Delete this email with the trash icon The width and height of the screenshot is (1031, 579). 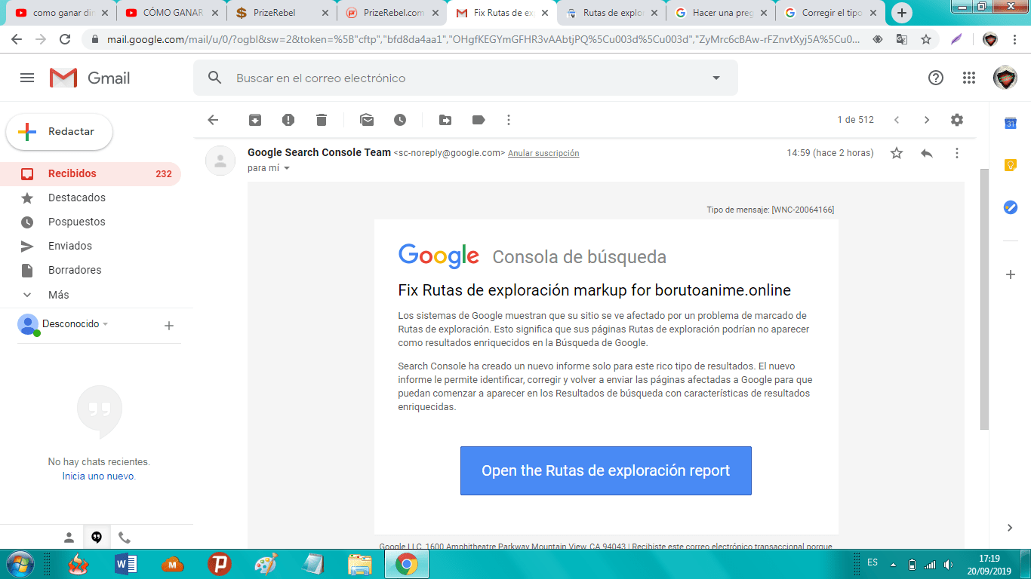click(x=322, y=120)
